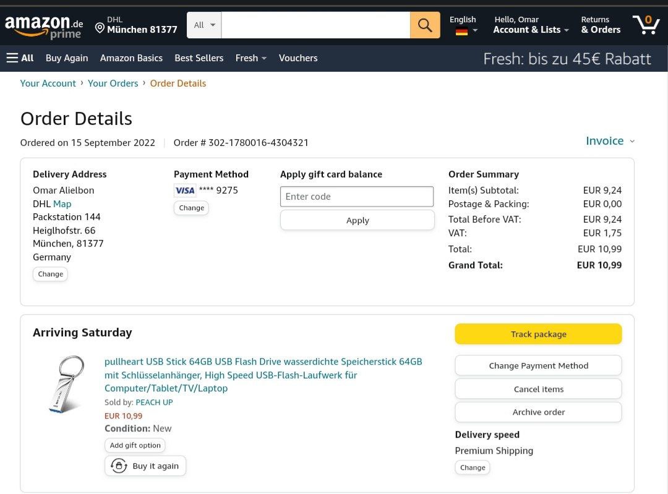Open the All hamburger menu
The width and height of the screenshot is (668, 494).
click(x=20, y=58)
